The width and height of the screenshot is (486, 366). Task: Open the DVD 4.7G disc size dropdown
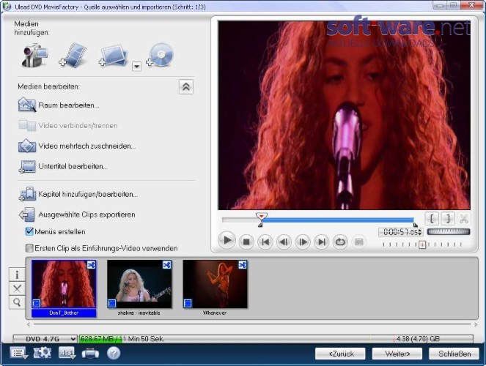(x=45, y=339)
